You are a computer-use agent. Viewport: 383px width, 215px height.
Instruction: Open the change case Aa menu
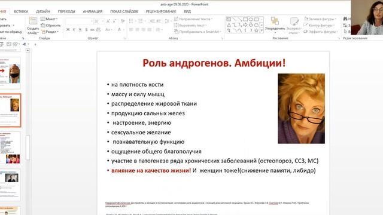click(x=108, y=30)
